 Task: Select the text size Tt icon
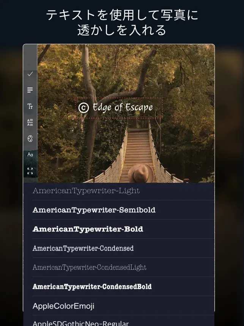30,106
